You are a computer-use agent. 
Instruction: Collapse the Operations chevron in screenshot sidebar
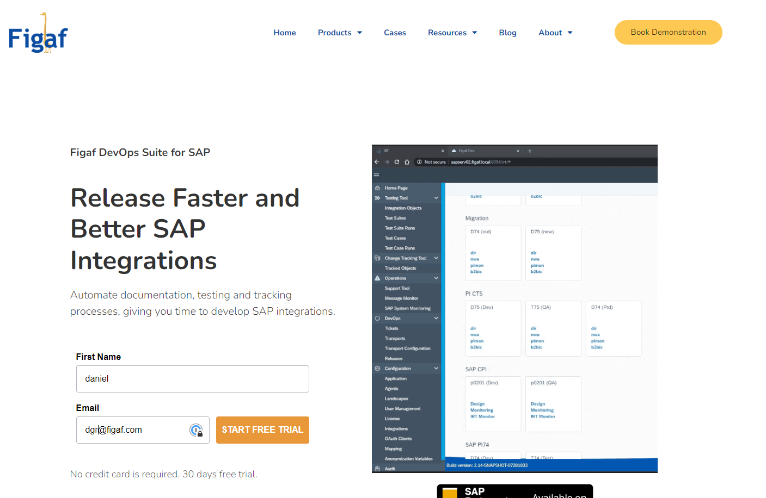(436, 278)
